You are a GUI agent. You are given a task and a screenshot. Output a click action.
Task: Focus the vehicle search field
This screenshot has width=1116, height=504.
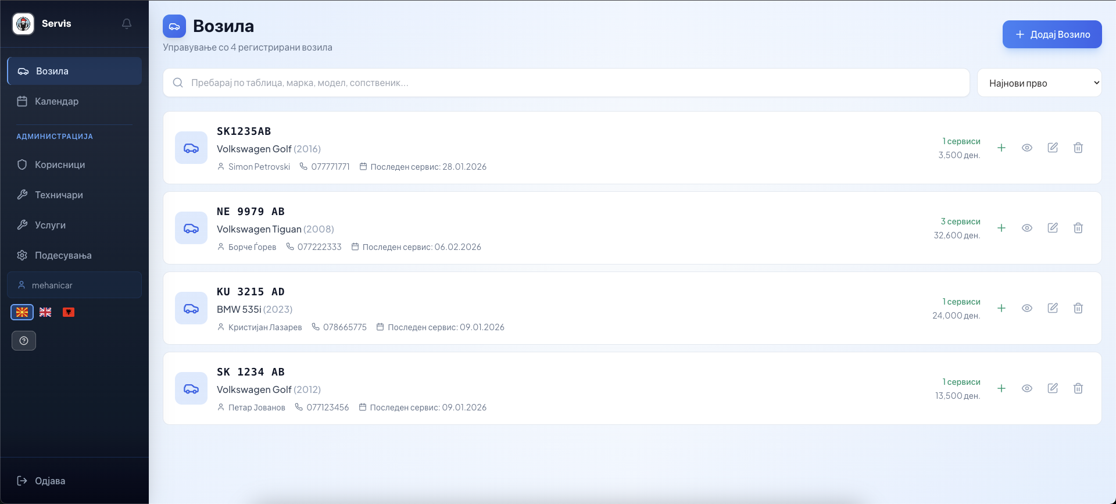point(566,83)
